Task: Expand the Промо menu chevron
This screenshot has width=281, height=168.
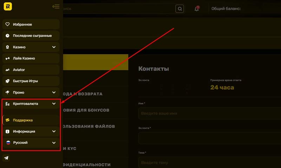Action: pyautogui.click(x=54, y=92)
